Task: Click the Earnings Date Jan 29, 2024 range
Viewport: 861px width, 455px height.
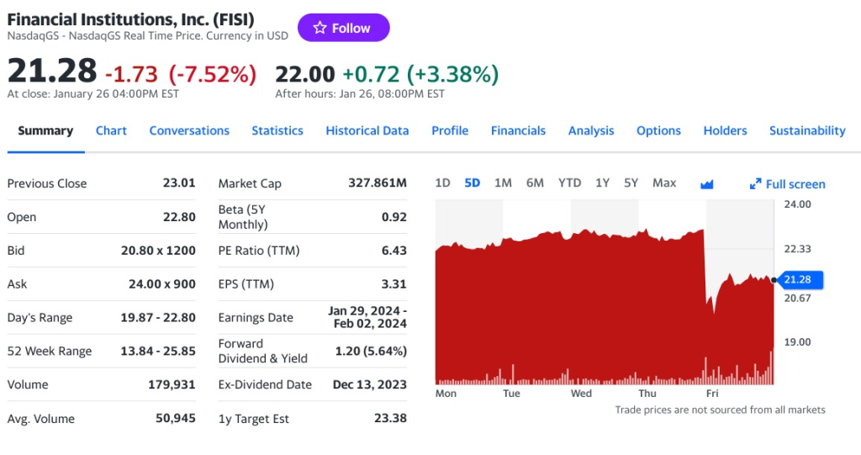Action: [367, 318]
